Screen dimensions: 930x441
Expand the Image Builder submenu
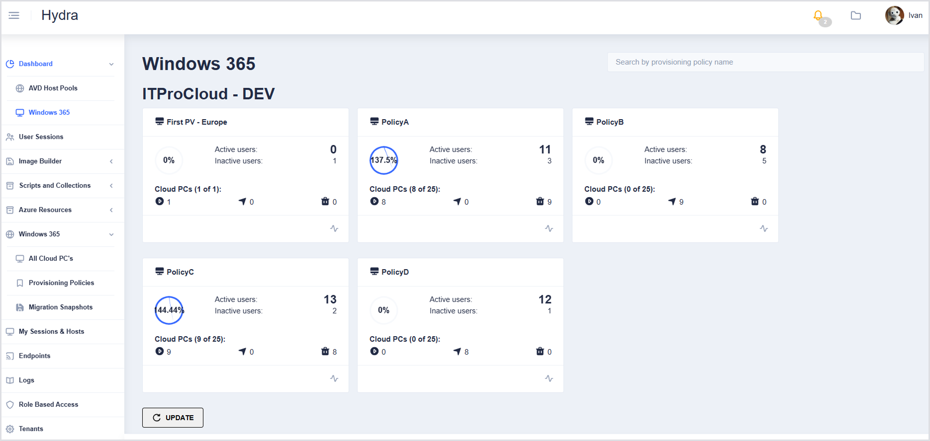[x=111, y=161]
